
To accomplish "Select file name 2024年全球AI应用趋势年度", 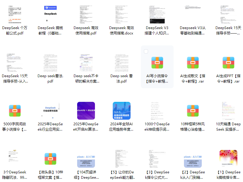I will coord(122,127).
